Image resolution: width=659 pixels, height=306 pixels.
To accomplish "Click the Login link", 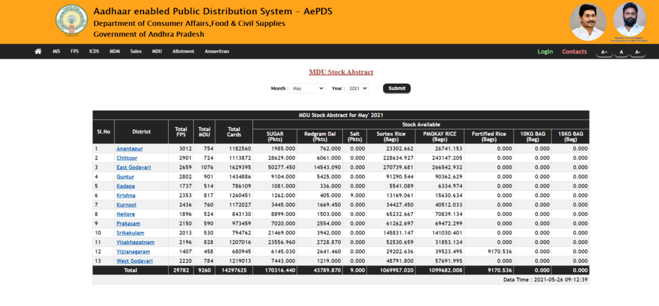I will (x=545, y=52).
